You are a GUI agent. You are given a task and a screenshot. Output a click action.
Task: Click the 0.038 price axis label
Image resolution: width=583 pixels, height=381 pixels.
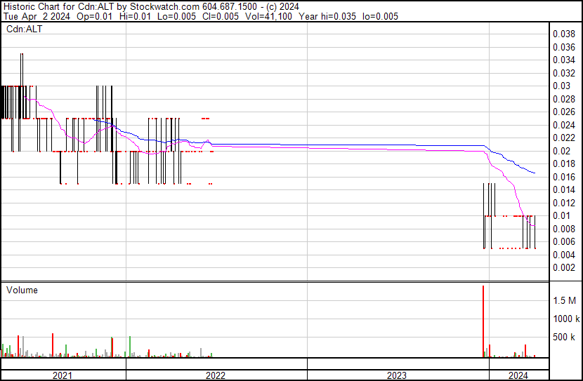point(564,34)
